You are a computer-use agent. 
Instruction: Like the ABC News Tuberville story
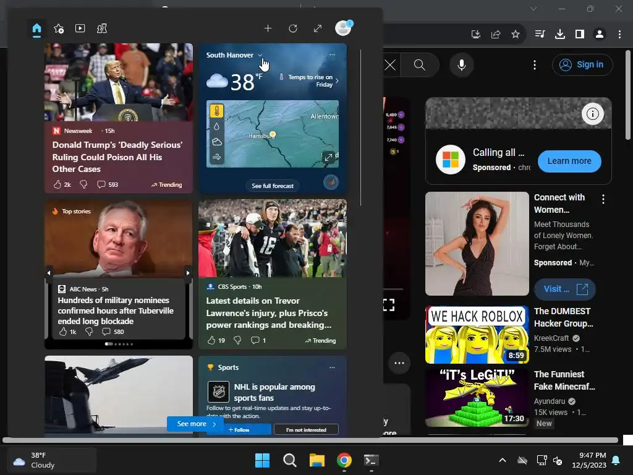pyautogui.click(x=63, y=332)
